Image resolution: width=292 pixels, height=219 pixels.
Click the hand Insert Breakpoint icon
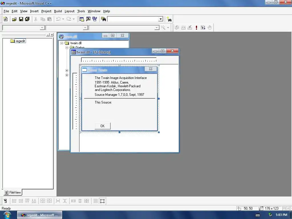[210, 28]
